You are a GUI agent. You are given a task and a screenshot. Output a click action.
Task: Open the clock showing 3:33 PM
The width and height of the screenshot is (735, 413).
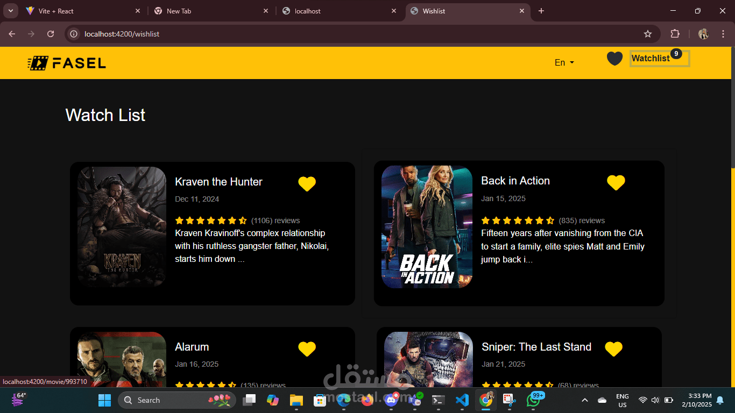coord(697,400)
